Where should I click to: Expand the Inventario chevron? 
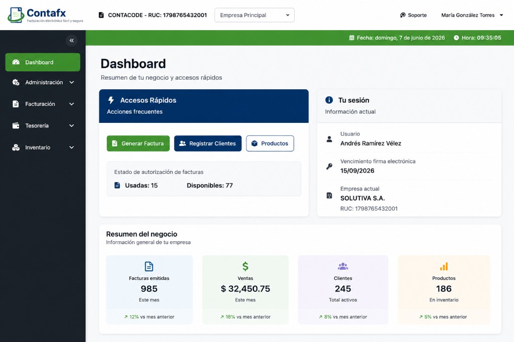(x=71, y=147)
